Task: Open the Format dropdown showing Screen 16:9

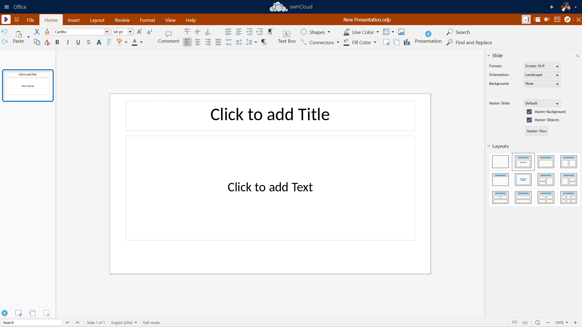Action: 542,66
